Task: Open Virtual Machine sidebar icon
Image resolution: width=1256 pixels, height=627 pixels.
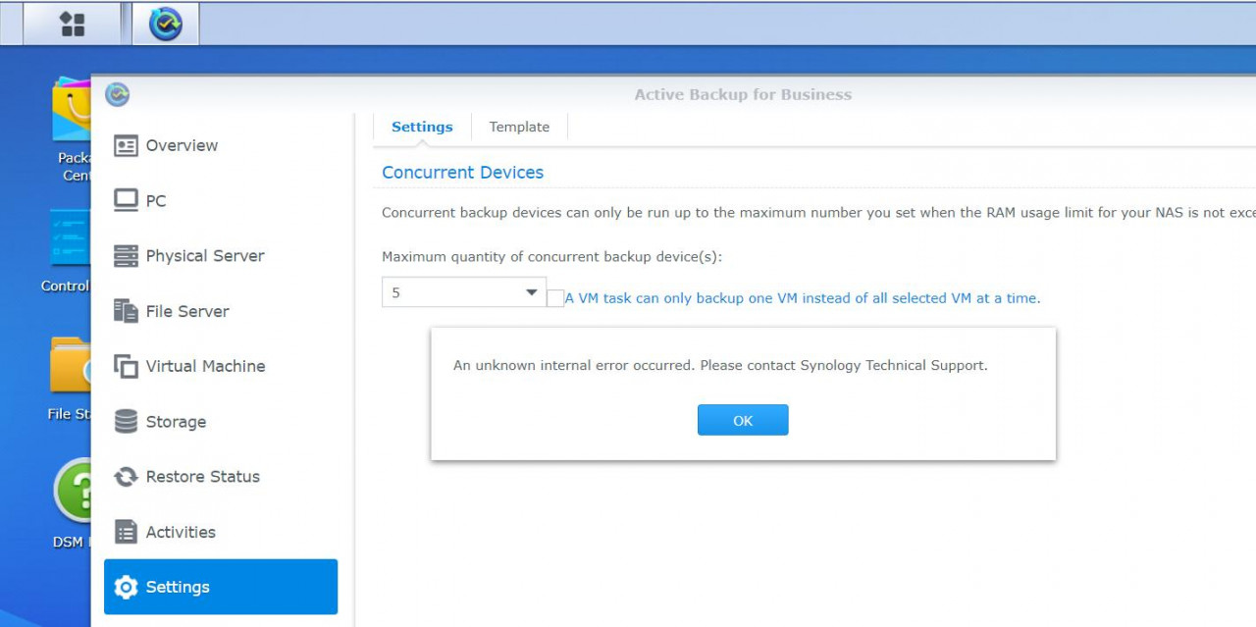Action: click(x=126, y=366)
